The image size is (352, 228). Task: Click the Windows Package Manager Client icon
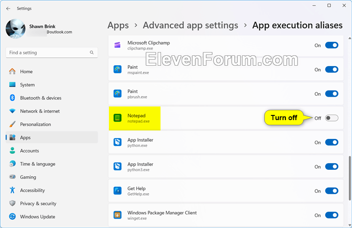click(117, 215)
